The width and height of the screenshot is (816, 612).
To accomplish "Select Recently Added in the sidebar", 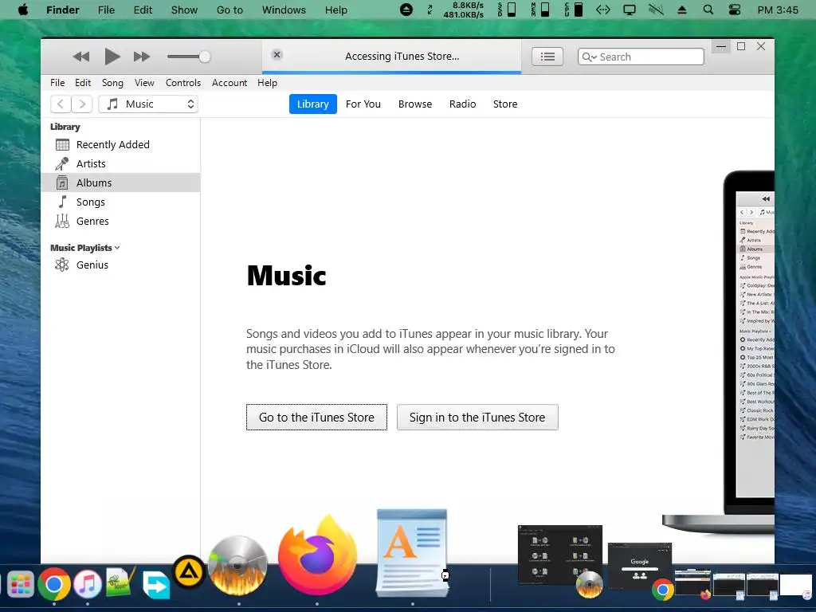I will click(x=120, y=145).
